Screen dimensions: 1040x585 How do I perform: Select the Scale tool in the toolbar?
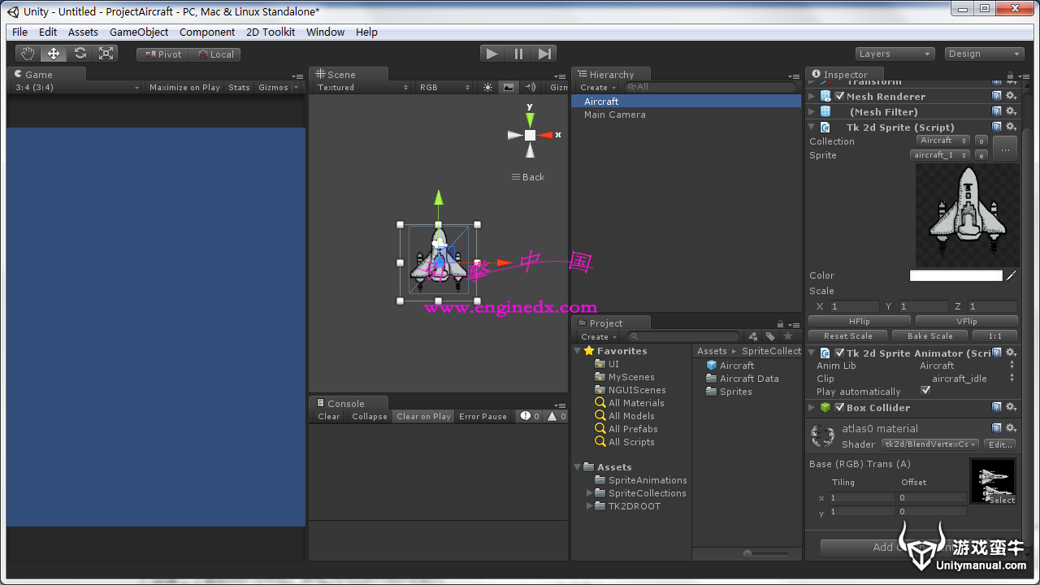coord(106,54)
